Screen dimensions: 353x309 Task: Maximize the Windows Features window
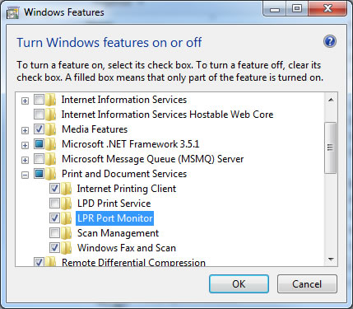[297, 9]
